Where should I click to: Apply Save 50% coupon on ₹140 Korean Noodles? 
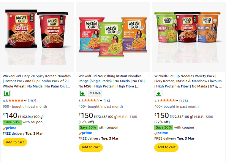pyautogui.click(x=12, y=122)
